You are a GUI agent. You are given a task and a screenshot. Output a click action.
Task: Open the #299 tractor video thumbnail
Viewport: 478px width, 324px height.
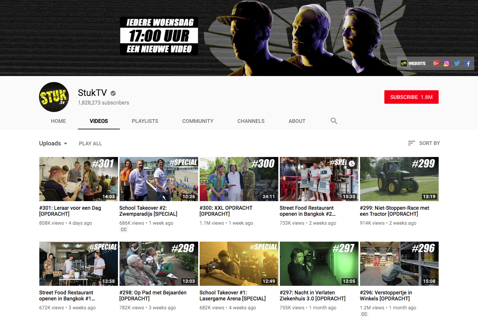(x=399, y=179)
